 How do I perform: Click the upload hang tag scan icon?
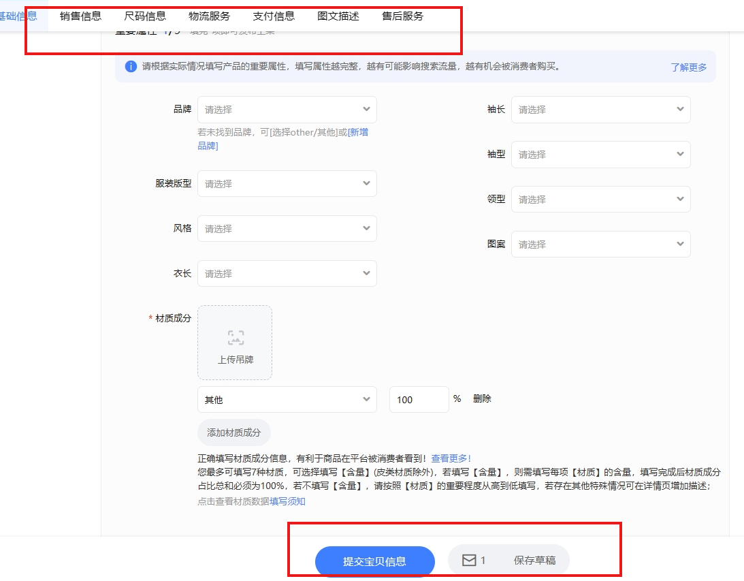point(236,337)
